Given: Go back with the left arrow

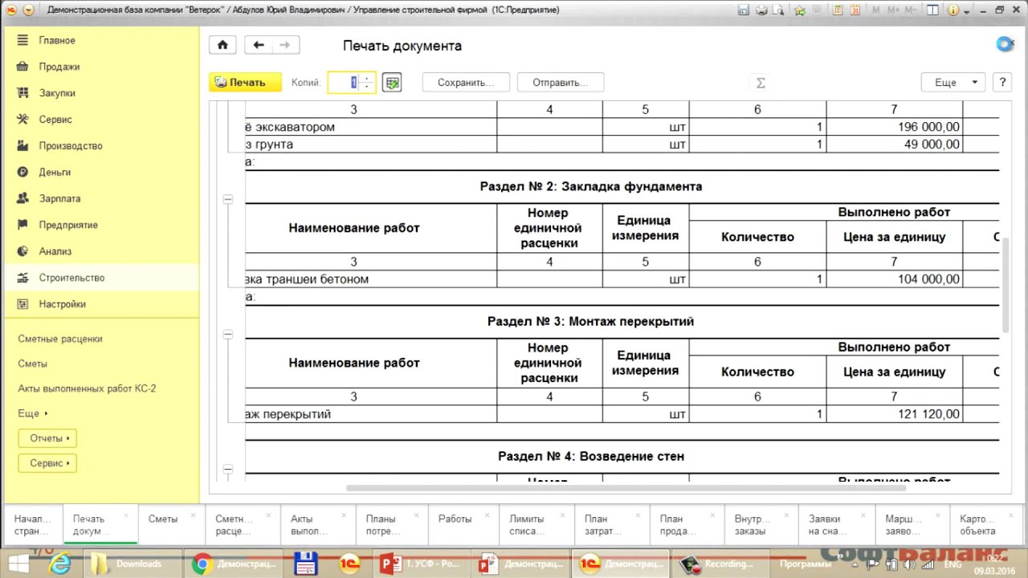Looking at the screenshot, I should pos(259,46).
